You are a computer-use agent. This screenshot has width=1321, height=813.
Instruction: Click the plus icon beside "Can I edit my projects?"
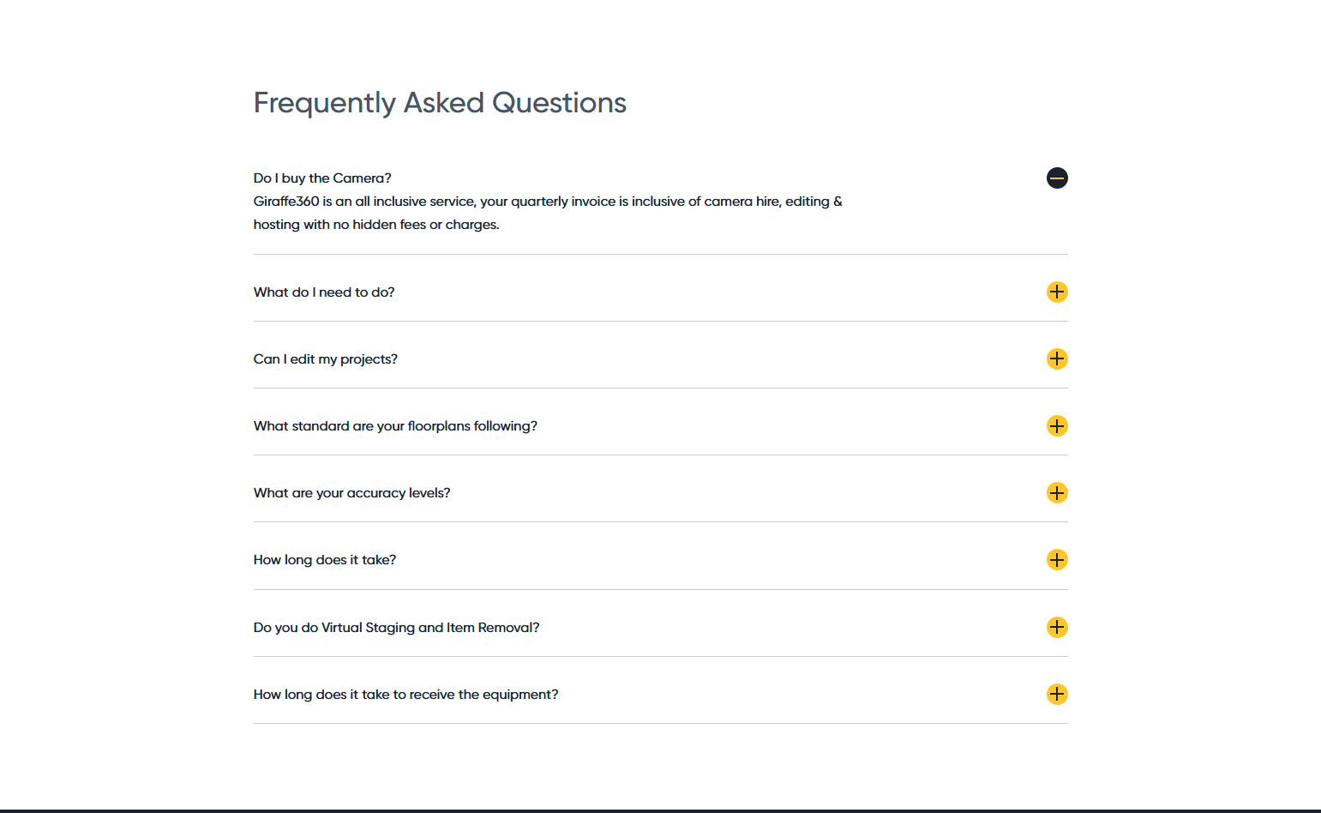tap(1057, 358)
